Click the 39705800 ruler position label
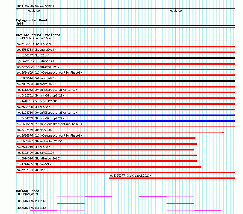The image size is (243, 214). pos(33,11)
